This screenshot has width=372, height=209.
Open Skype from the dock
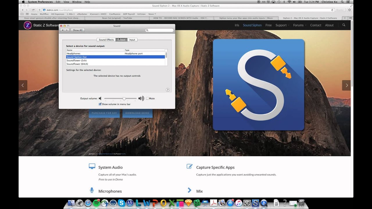tap(121, 203)
